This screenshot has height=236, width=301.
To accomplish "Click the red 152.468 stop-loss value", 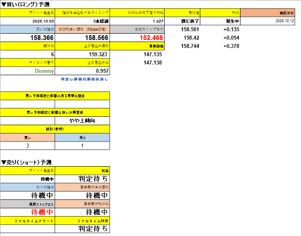I will (x=137, y=38).
